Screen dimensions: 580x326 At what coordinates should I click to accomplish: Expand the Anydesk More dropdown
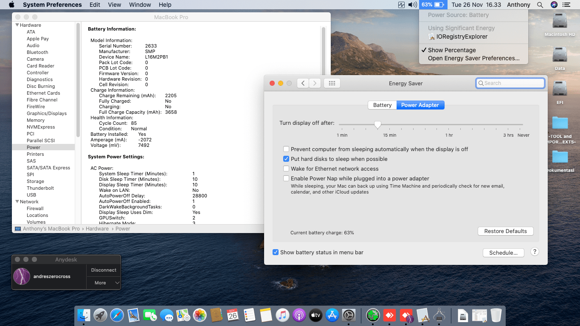[104, 283]
